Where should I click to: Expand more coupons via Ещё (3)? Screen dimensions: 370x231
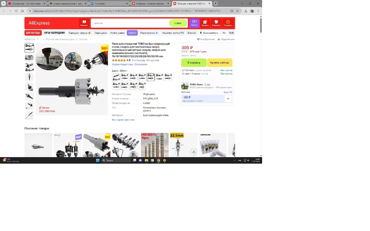(x=228, y=92)
